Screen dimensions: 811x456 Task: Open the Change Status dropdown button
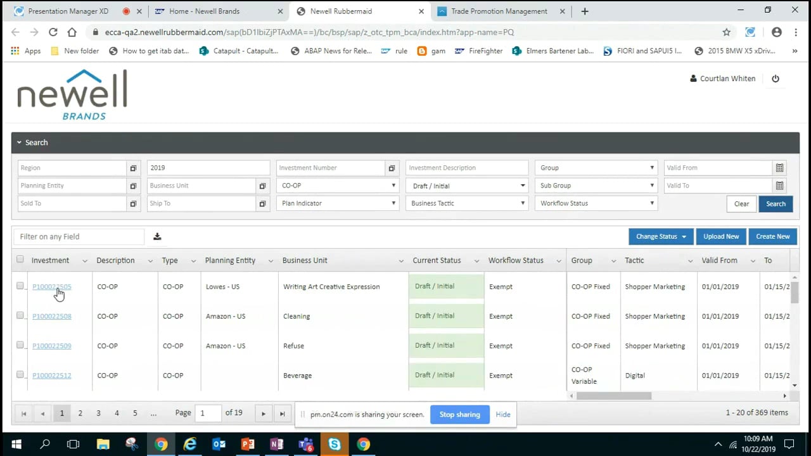pos(661,236)
